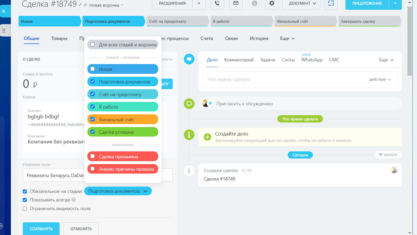The height and width of the screenshot is (235, 417).
Task: Open the СМС timeline tab
Action: click(334, 60)
